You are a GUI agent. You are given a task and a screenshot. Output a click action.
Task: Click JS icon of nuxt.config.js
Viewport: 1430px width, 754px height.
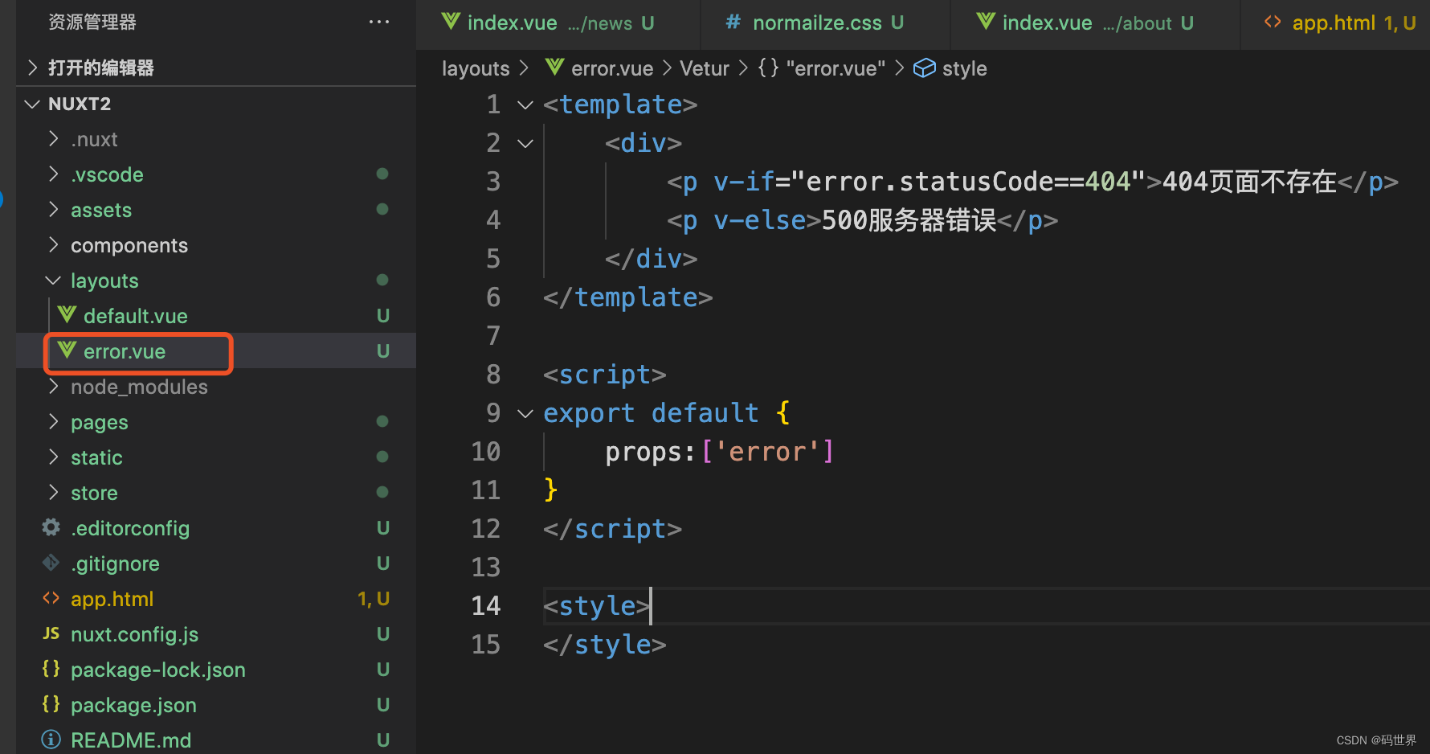51,633
